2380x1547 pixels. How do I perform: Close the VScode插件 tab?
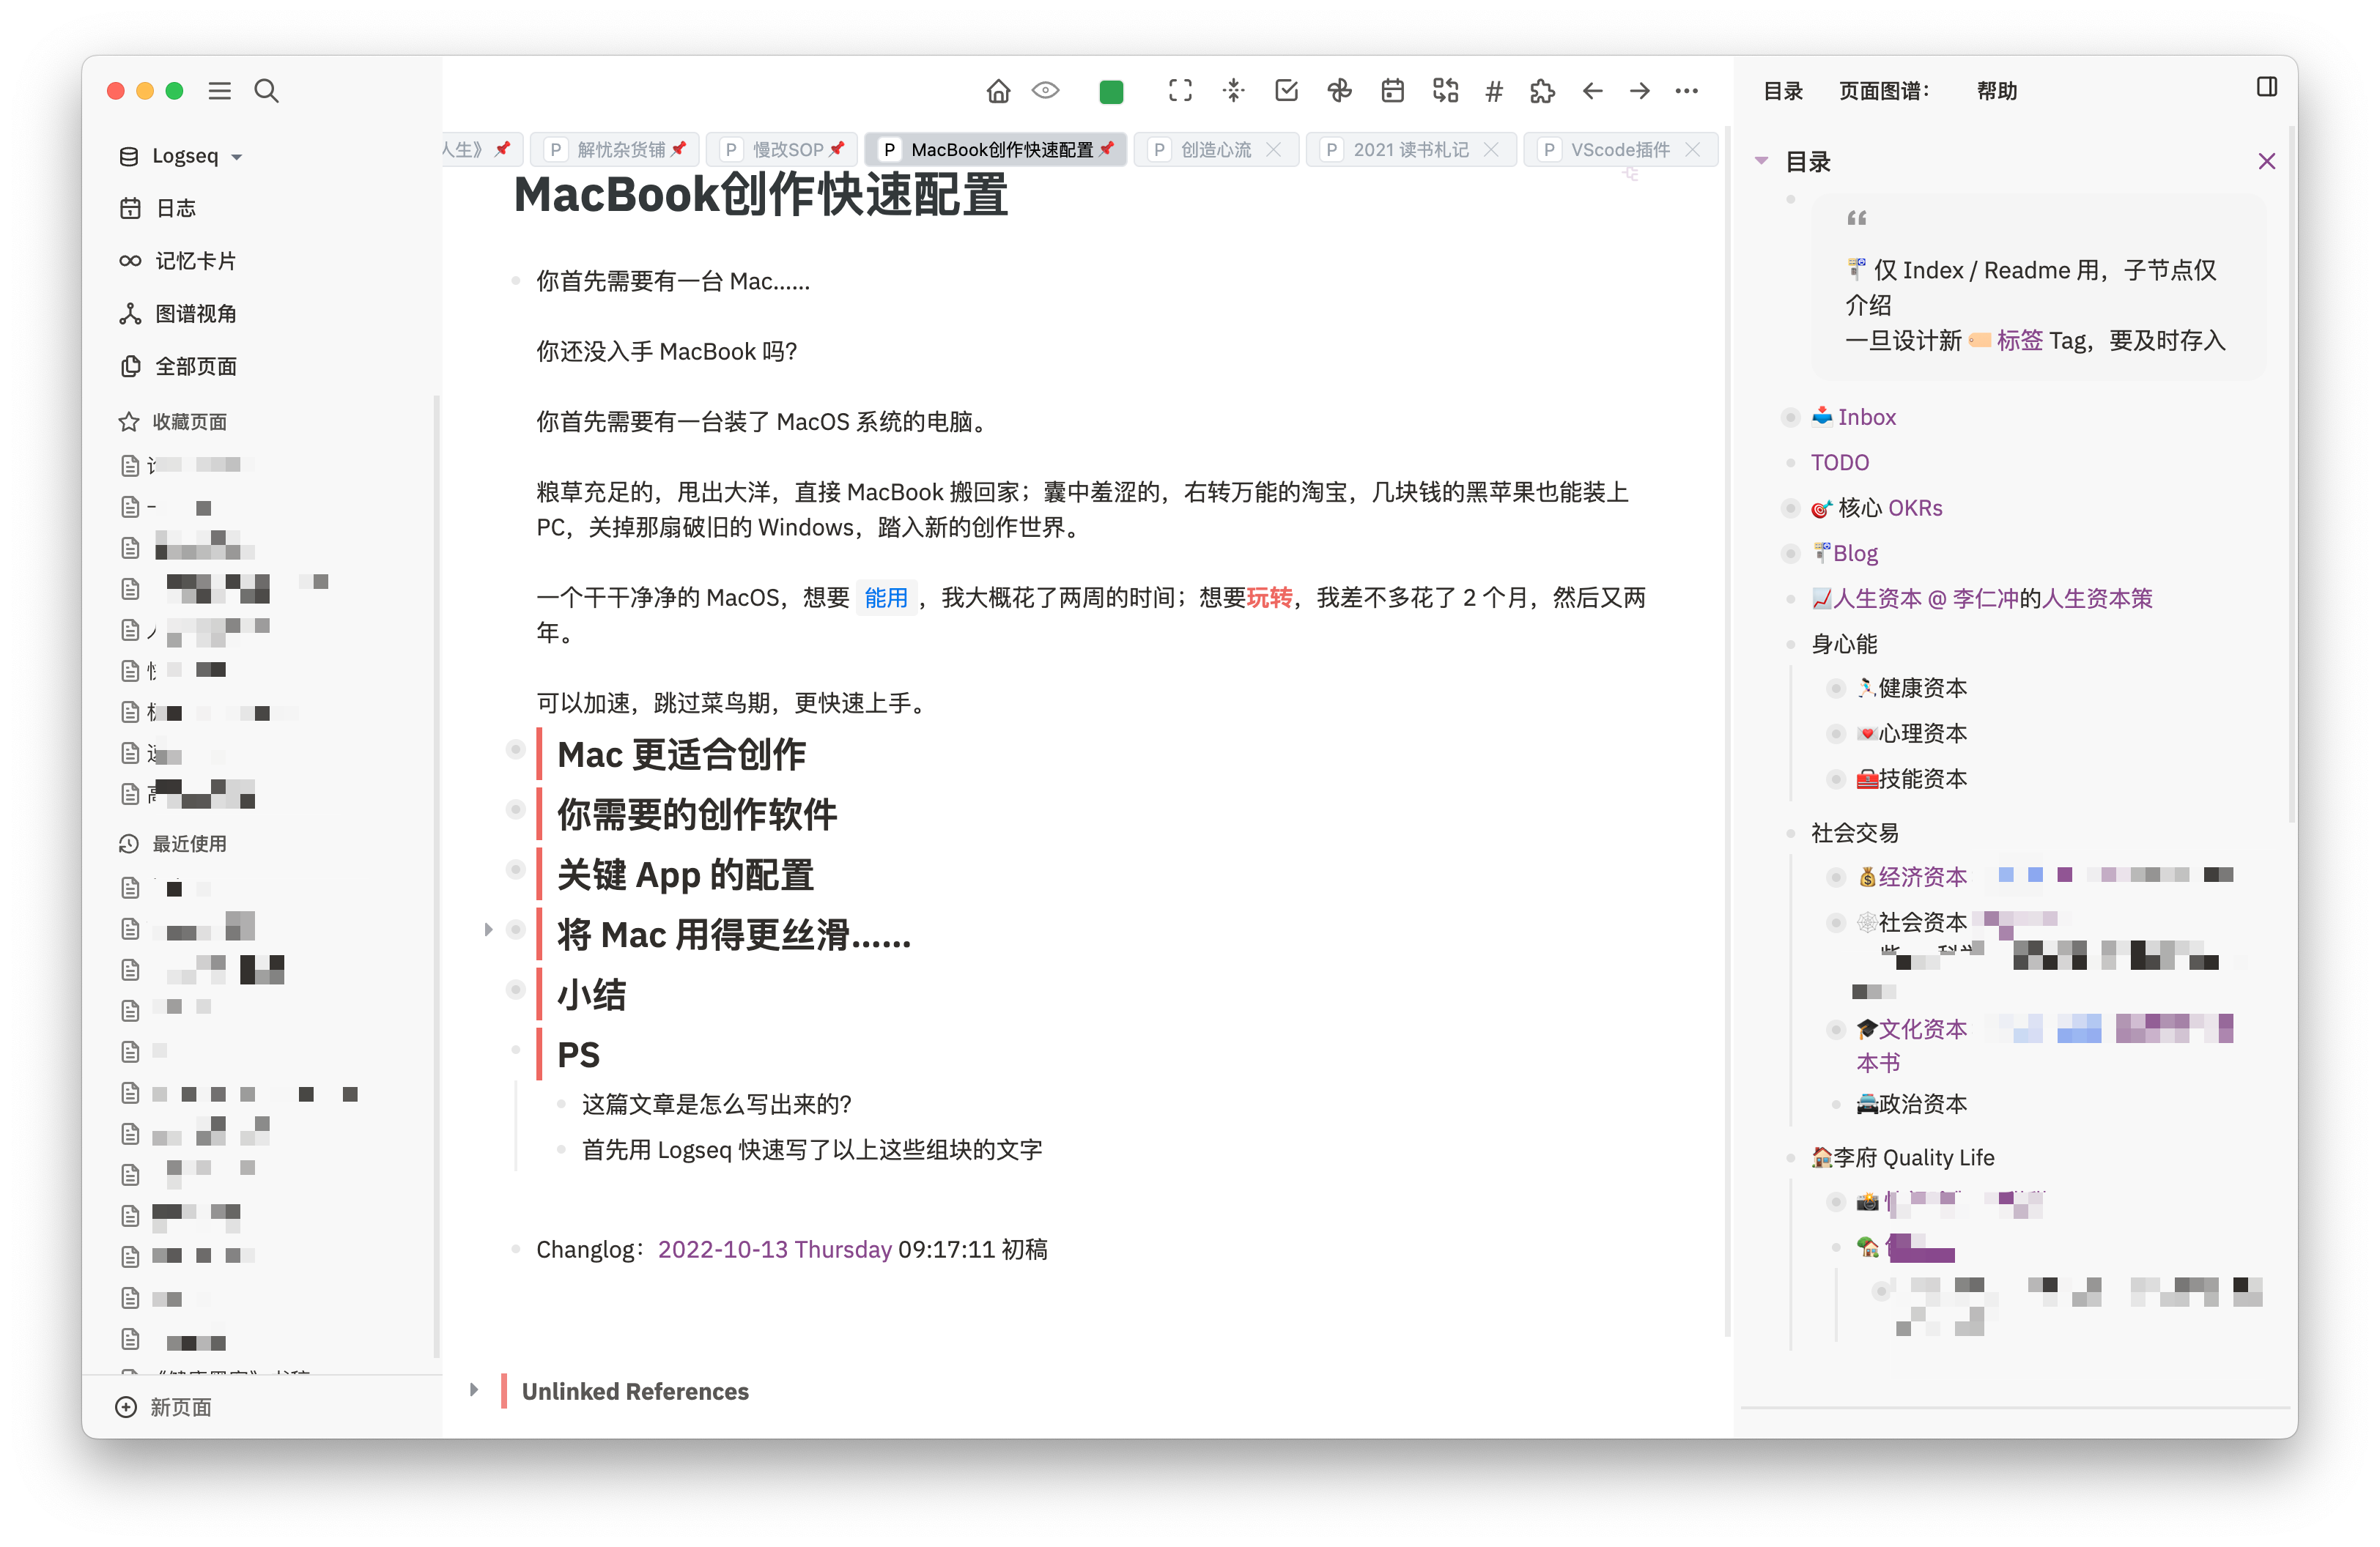(x=1693, y=149)
